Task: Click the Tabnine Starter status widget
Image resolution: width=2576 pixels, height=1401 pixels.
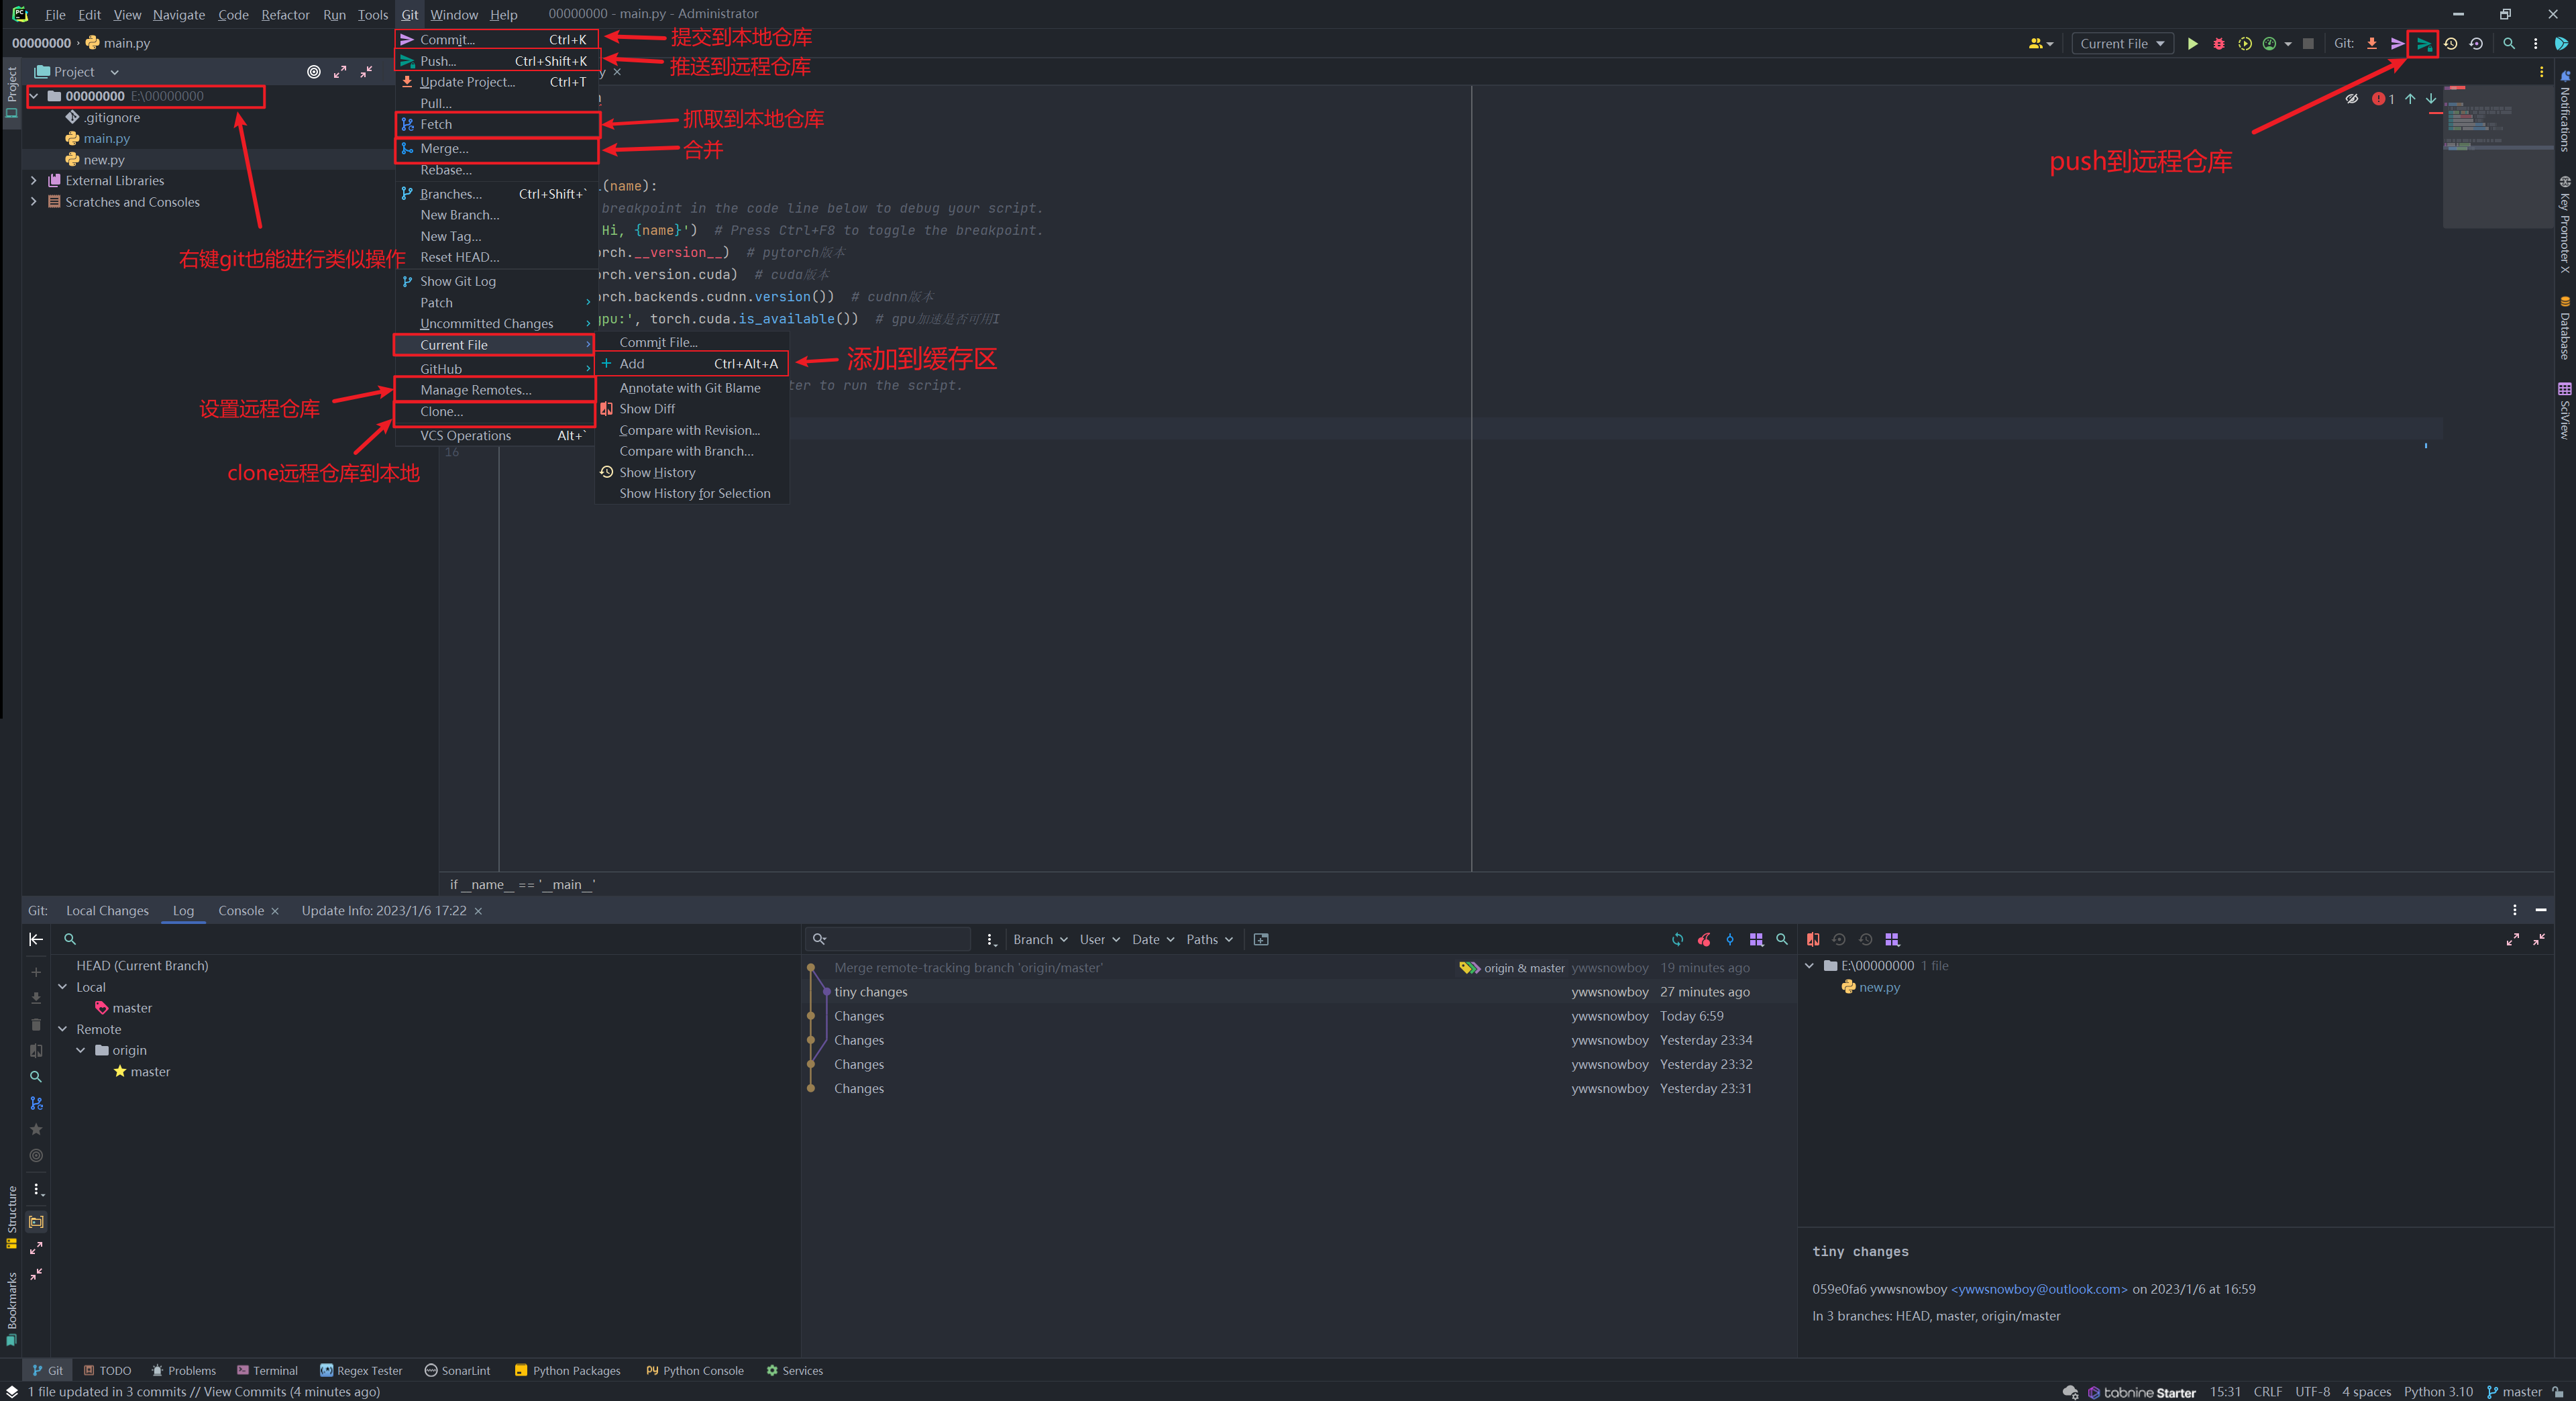Action: point(2141,1392)
